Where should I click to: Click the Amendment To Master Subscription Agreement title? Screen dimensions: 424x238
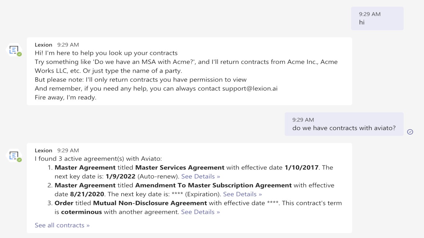[x=214, y=185]
